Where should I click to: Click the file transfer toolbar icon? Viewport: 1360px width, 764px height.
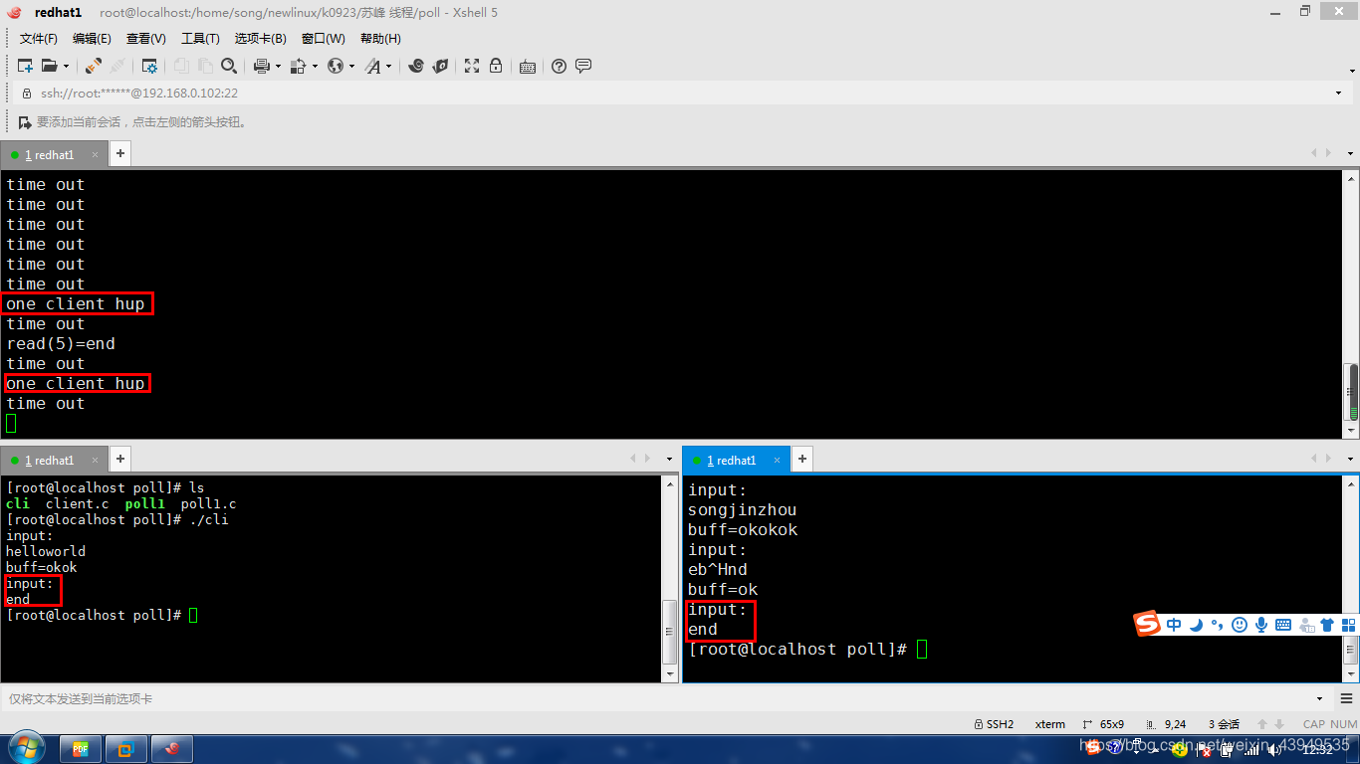click(299, 66)
